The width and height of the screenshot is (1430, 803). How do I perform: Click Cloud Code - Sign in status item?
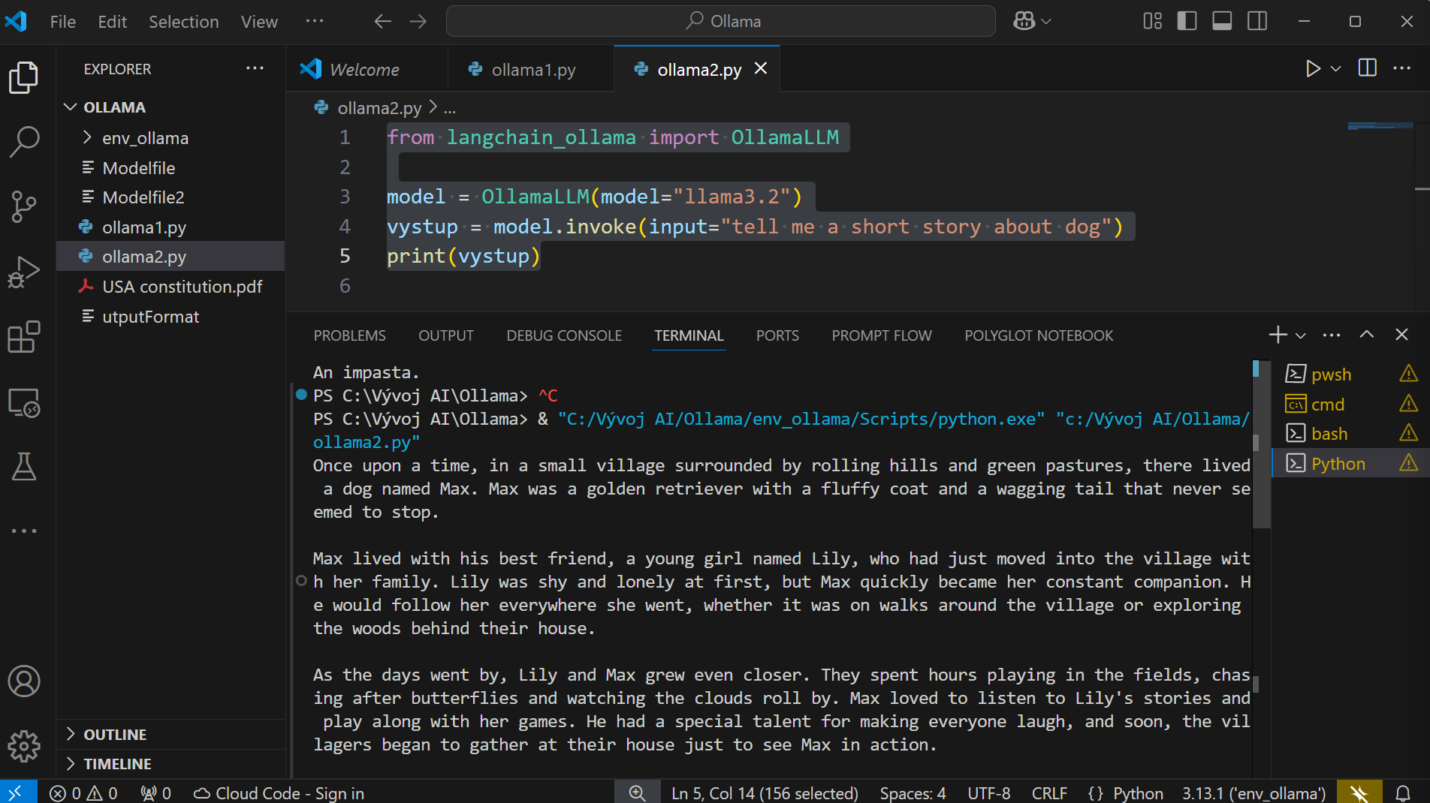coord(279,793)
